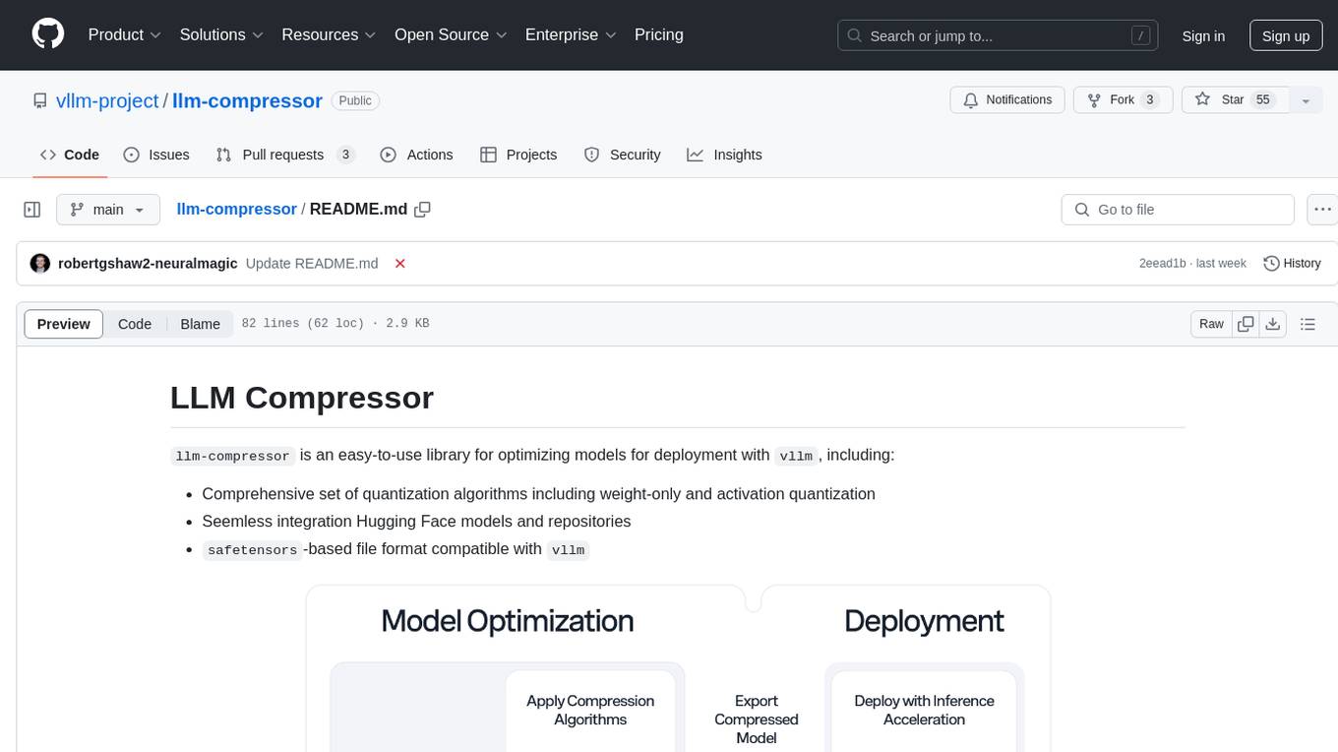Fork the repository
Screen dimensions: 1338x752
click(x=1122, y=100)
